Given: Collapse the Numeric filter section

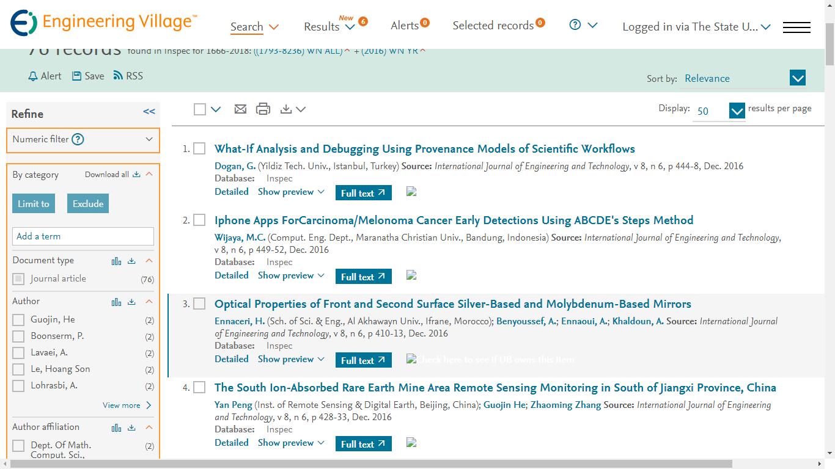Looking at the screenshot, I should point(149,140).
